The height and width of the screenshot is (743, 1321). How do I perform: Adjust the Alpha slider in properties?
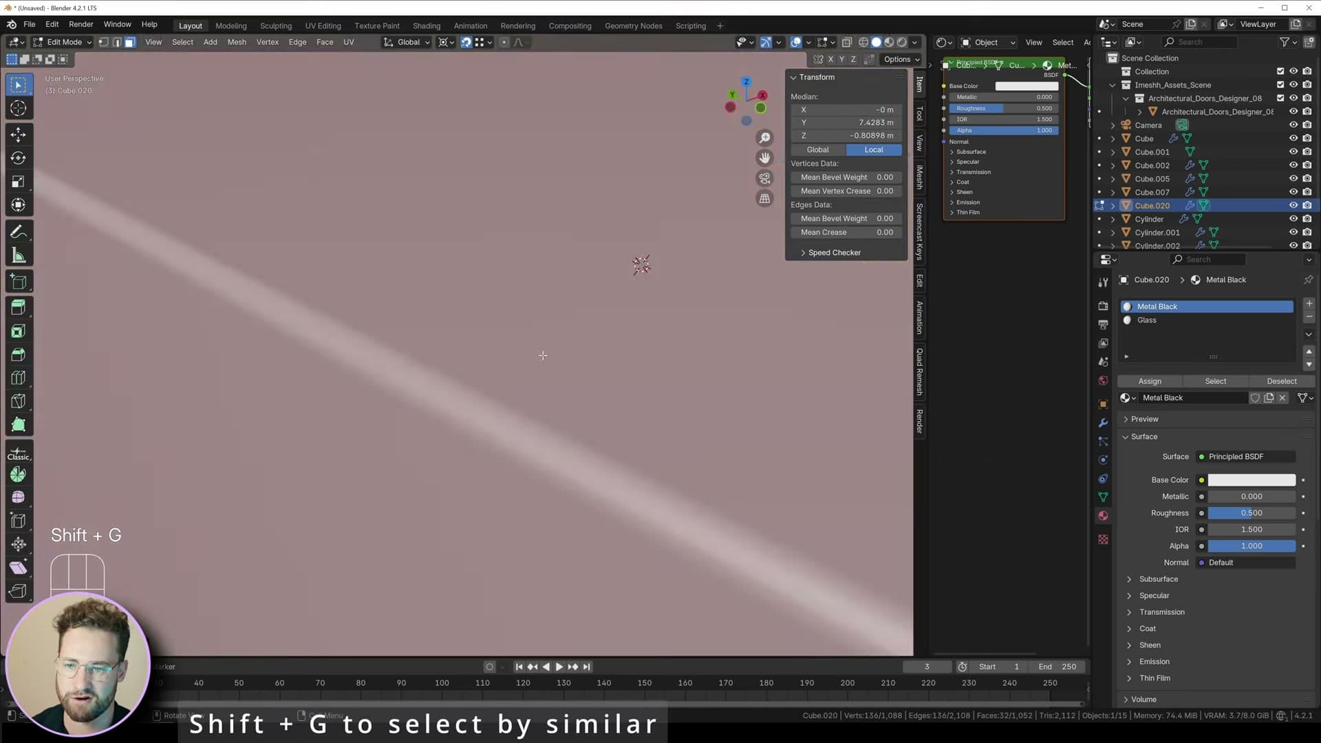pos(1251,546)
